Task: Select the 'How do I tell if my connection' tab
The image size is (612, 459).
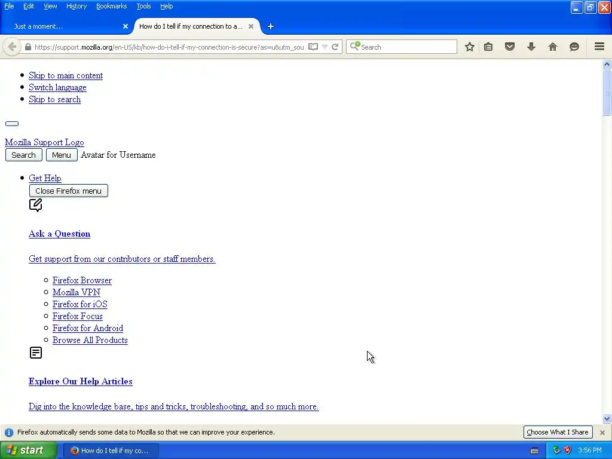Action: coord(191,26)
